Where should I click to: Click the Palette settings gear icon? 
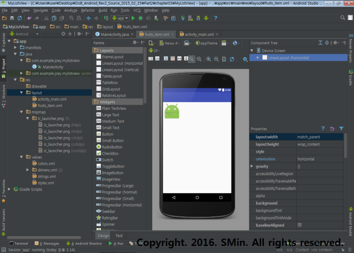(135, 42)
